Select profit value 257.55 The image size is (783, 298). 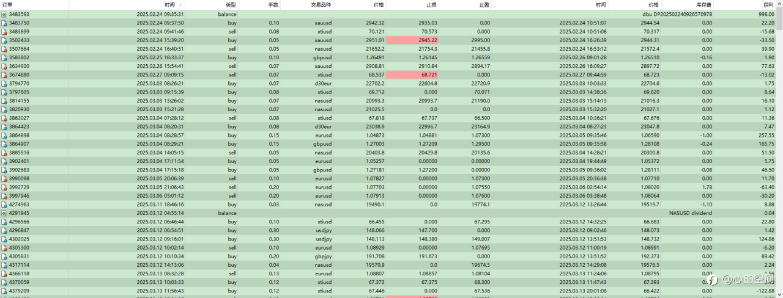click(x=766, y=135)
